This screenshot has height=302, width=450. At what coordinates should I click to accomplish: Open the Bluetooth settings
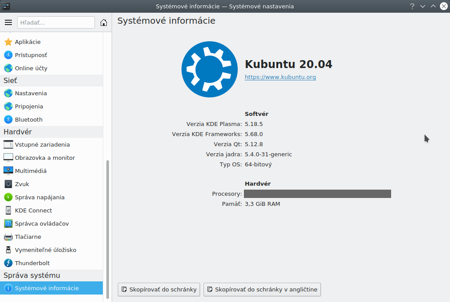pyautogui.click(x=51, y=119)
